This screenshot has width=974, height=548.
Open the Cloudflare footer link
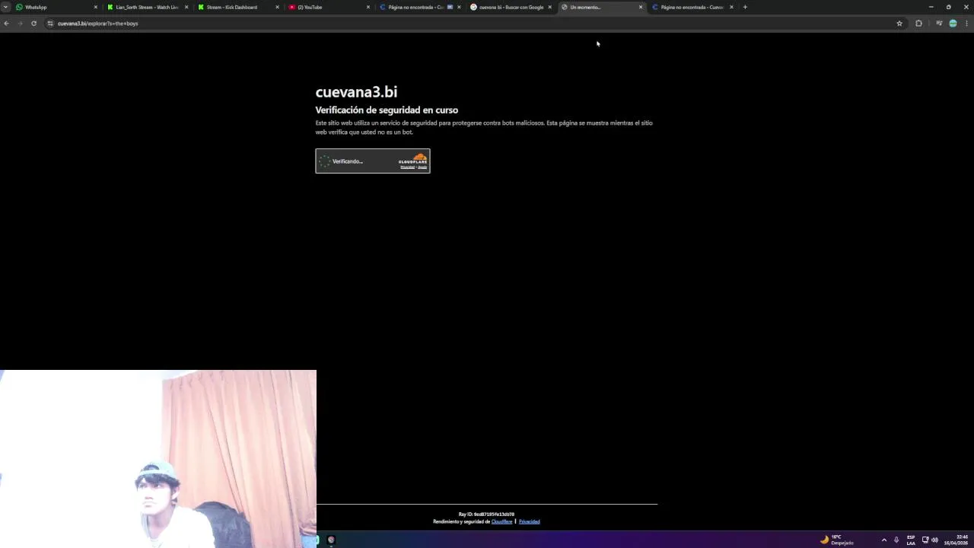point(501,521)
